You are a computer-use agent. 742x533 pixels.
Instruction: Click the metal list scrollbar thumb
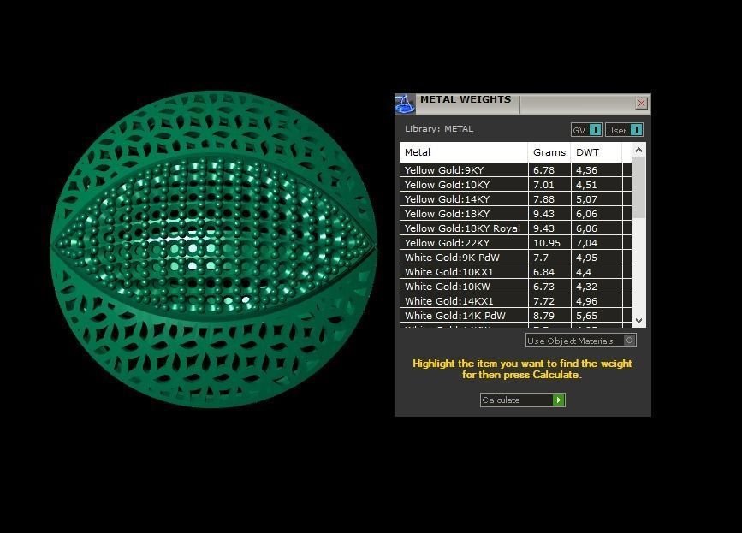click(x=638, y=187)
